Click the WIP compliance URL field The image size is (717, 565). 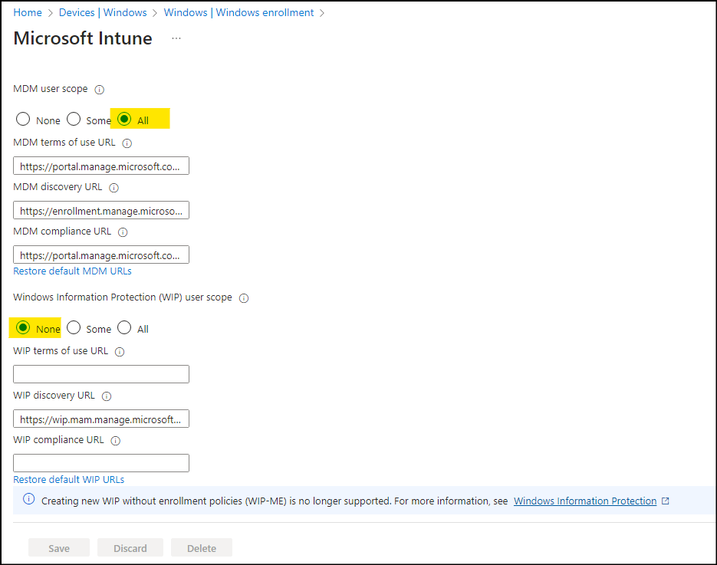click(x=101, y=463)
